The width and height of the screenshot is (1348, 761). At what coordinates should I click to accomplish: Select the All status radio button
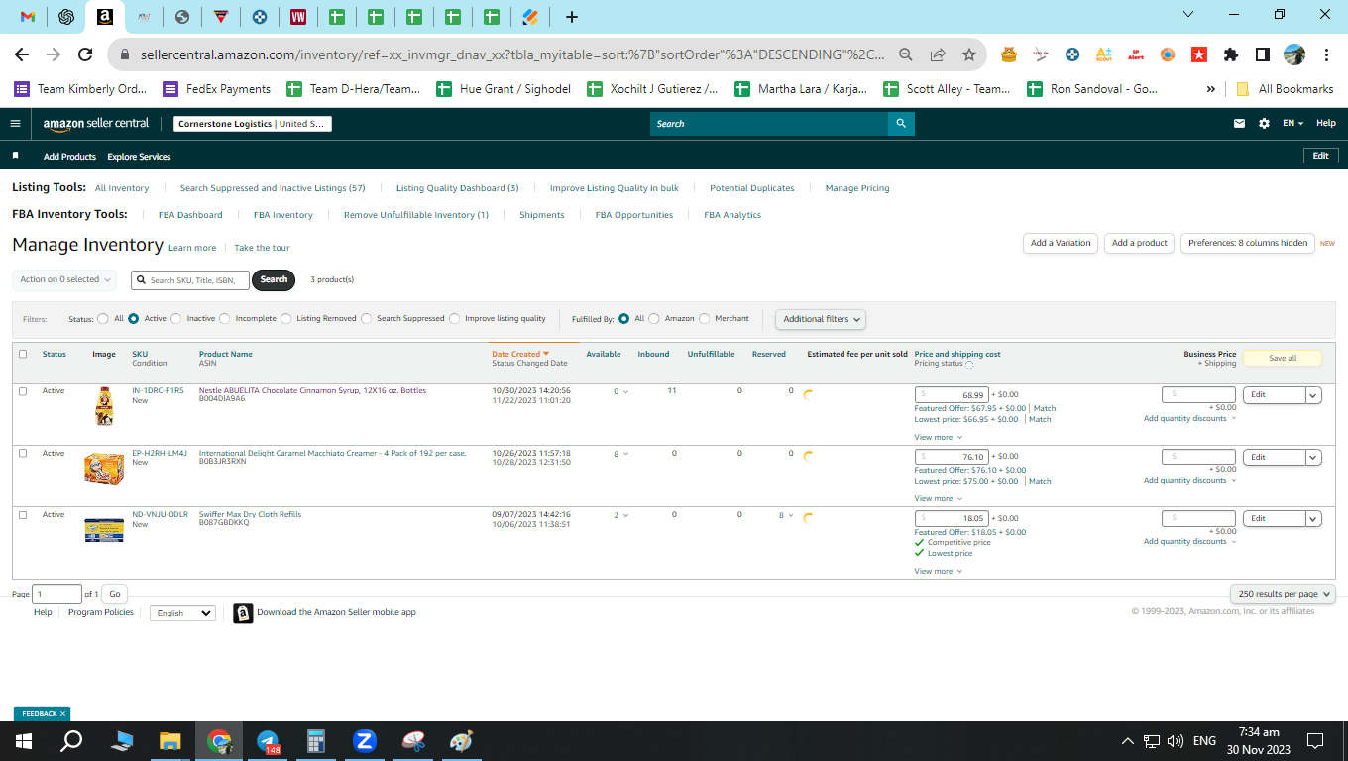coord(103,319)
